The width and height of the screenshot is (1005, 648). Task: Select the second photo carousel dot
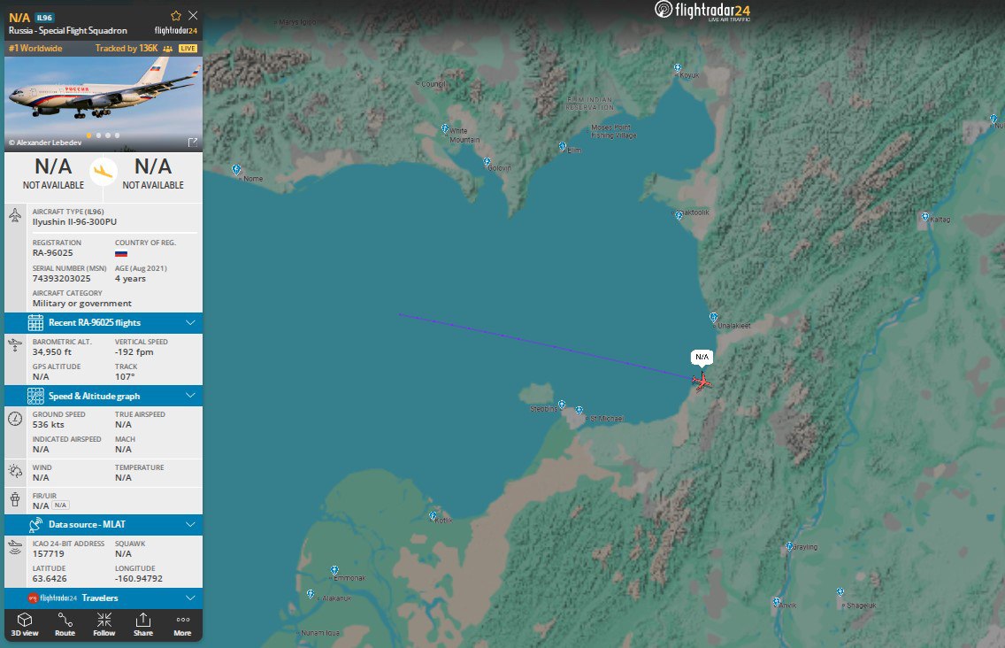(97, 135)
